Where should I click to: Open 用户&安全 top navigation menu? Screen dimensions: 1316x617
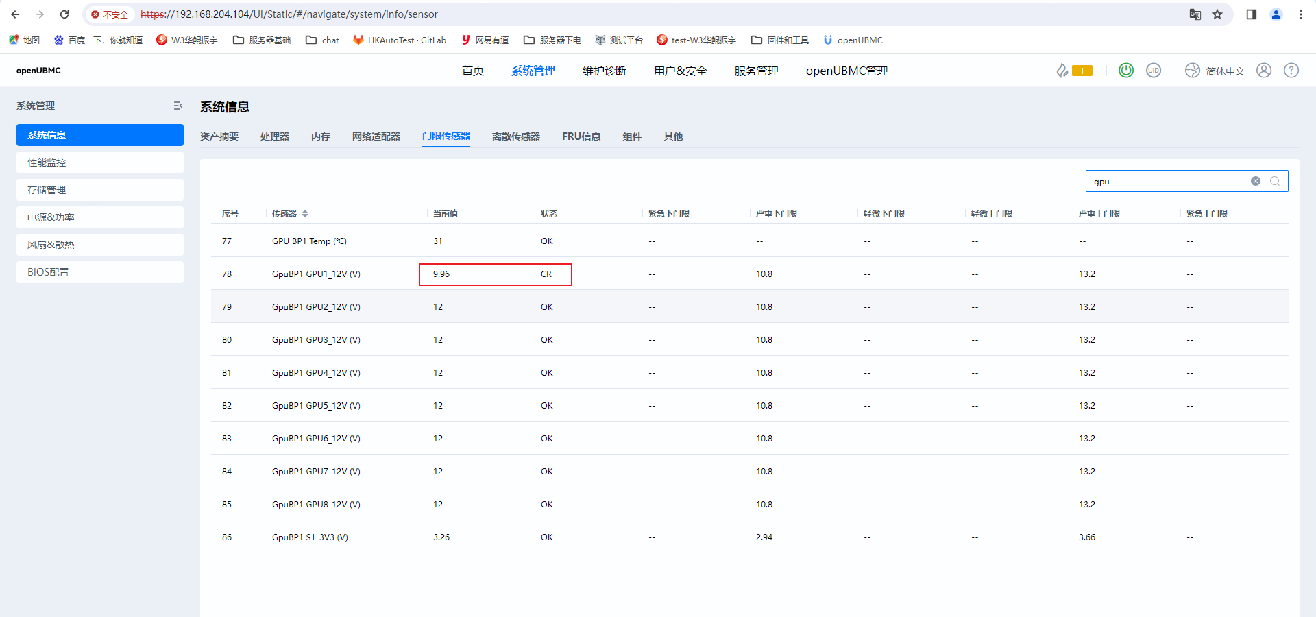tap(681, 71)
